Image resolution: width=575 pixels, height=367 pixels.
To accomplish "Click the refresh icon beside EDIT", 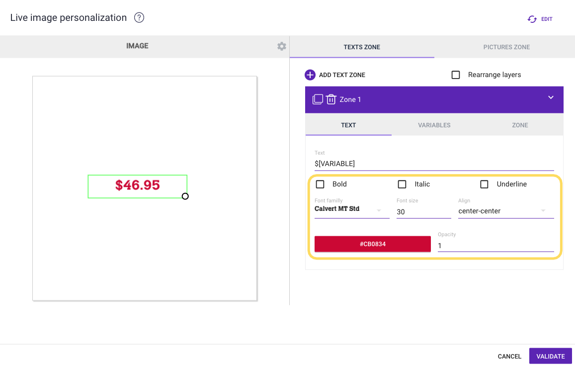I will (532, 19).
